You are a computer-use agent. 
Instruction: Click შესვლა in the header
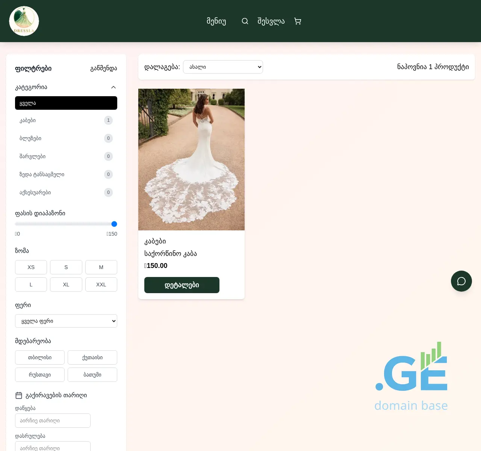[x=271, y=21]
